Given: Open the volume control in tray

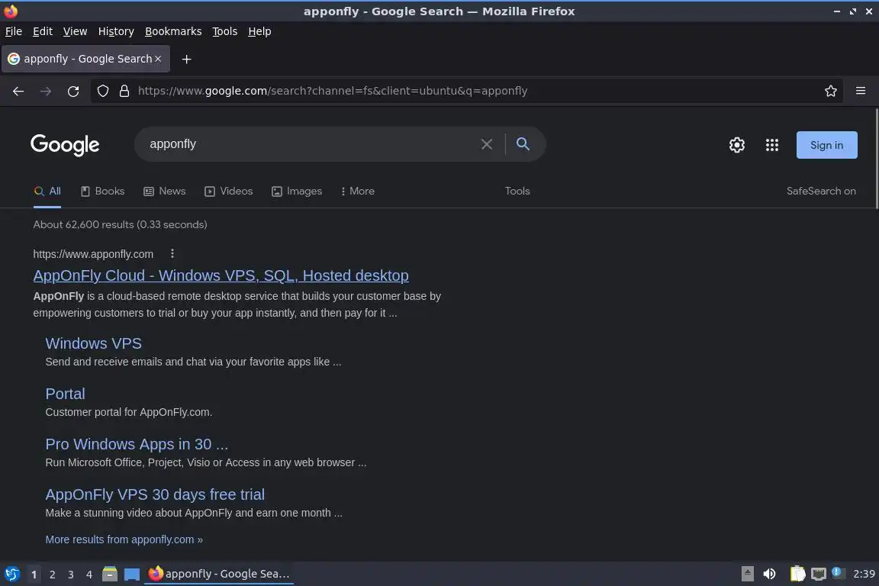Looking at the screenshot, I should (x=769, y=574).
